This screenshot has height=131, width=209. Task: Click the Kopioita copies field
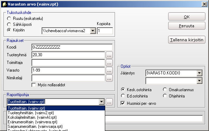click(x=105, y=31)
